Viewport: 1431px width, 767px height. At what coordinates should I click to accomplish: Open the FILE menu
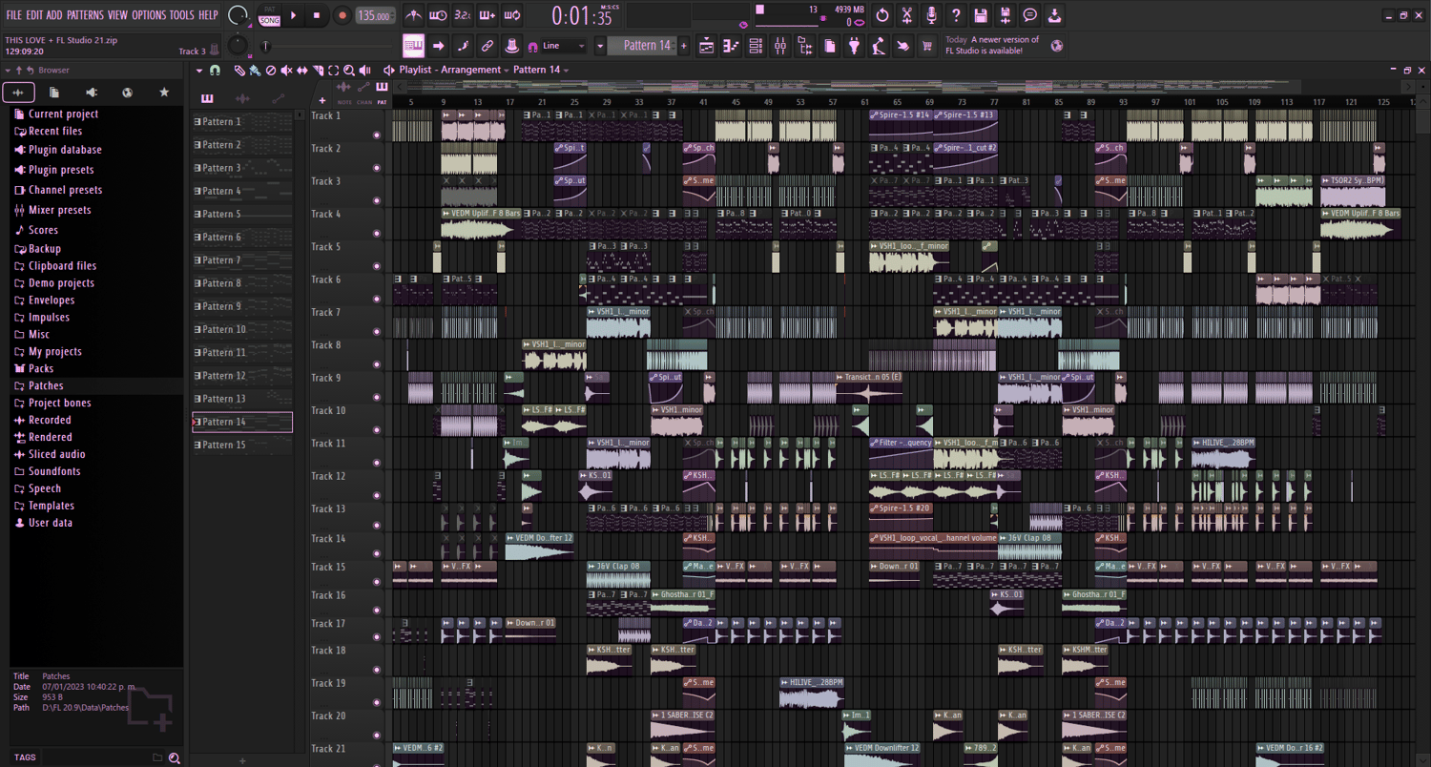point(14,15)
